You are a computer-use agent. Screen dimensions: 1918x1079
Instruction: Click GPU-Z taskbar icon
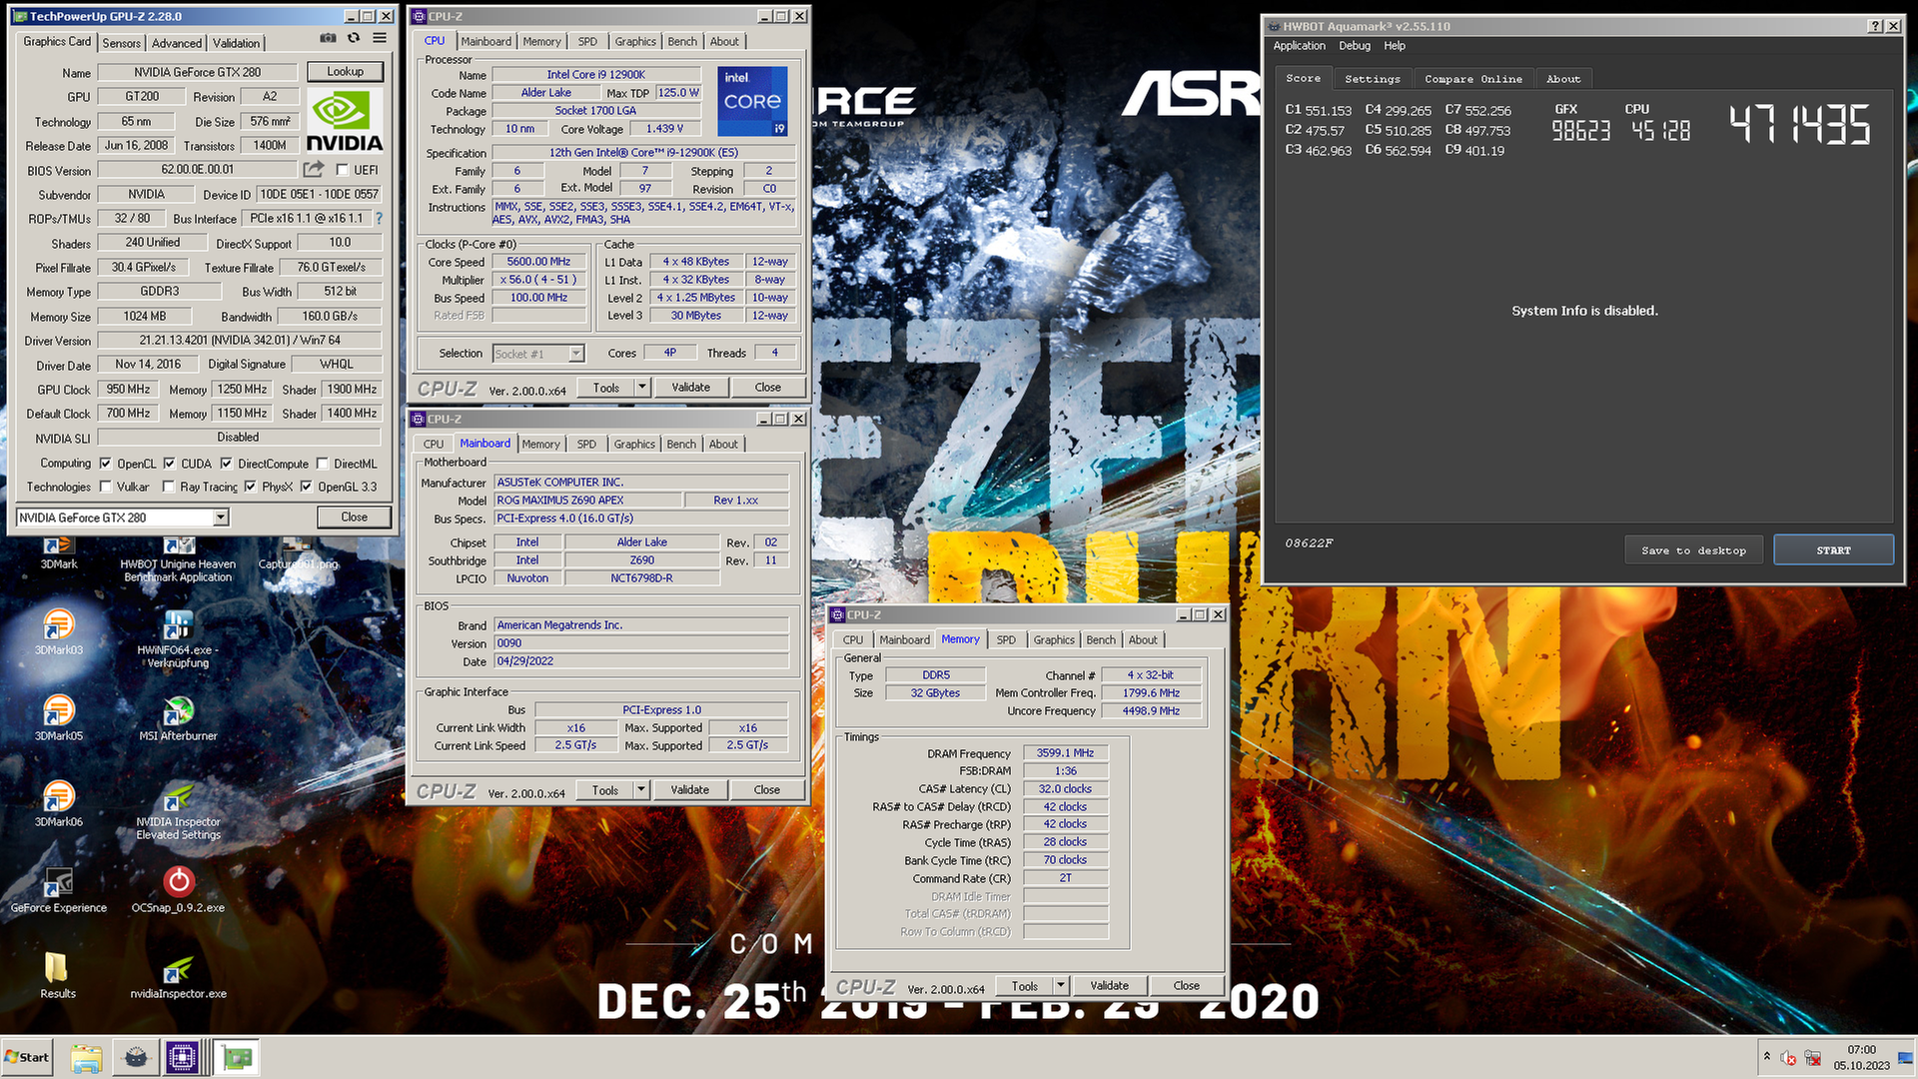pos(238,1057)
